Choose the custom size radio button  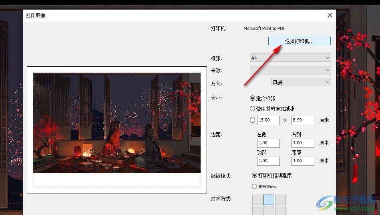tap(253, 120)
